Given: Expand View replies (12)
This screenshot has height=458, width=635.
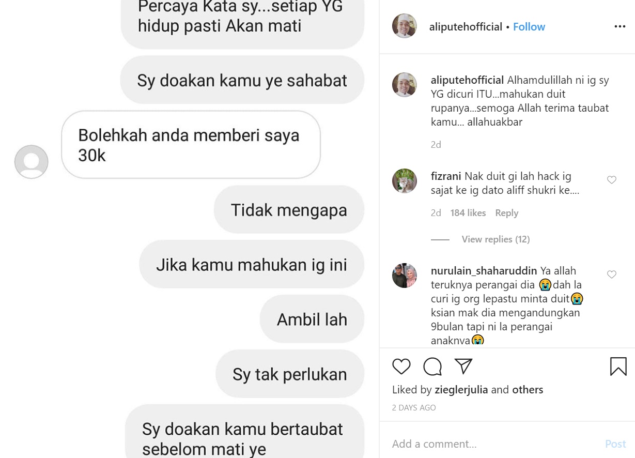Looking at the screenshot, I should (x=495, y=239).
